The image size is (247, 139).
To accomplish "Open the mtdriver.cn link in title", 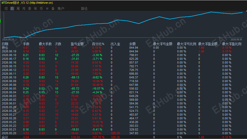I will coord(41,3).
